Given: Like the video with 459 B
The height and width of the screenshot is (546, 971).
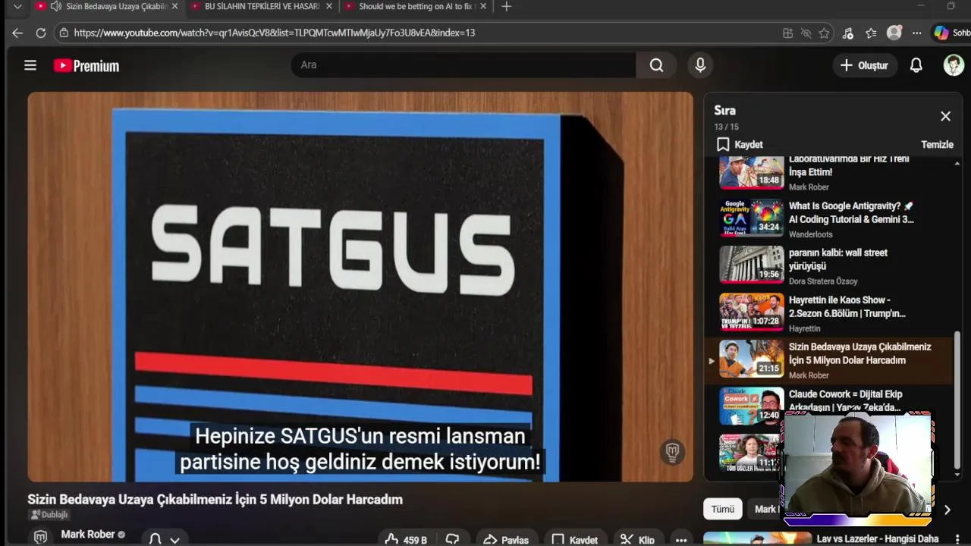Looking at the screenshot, I should point(406,540).
